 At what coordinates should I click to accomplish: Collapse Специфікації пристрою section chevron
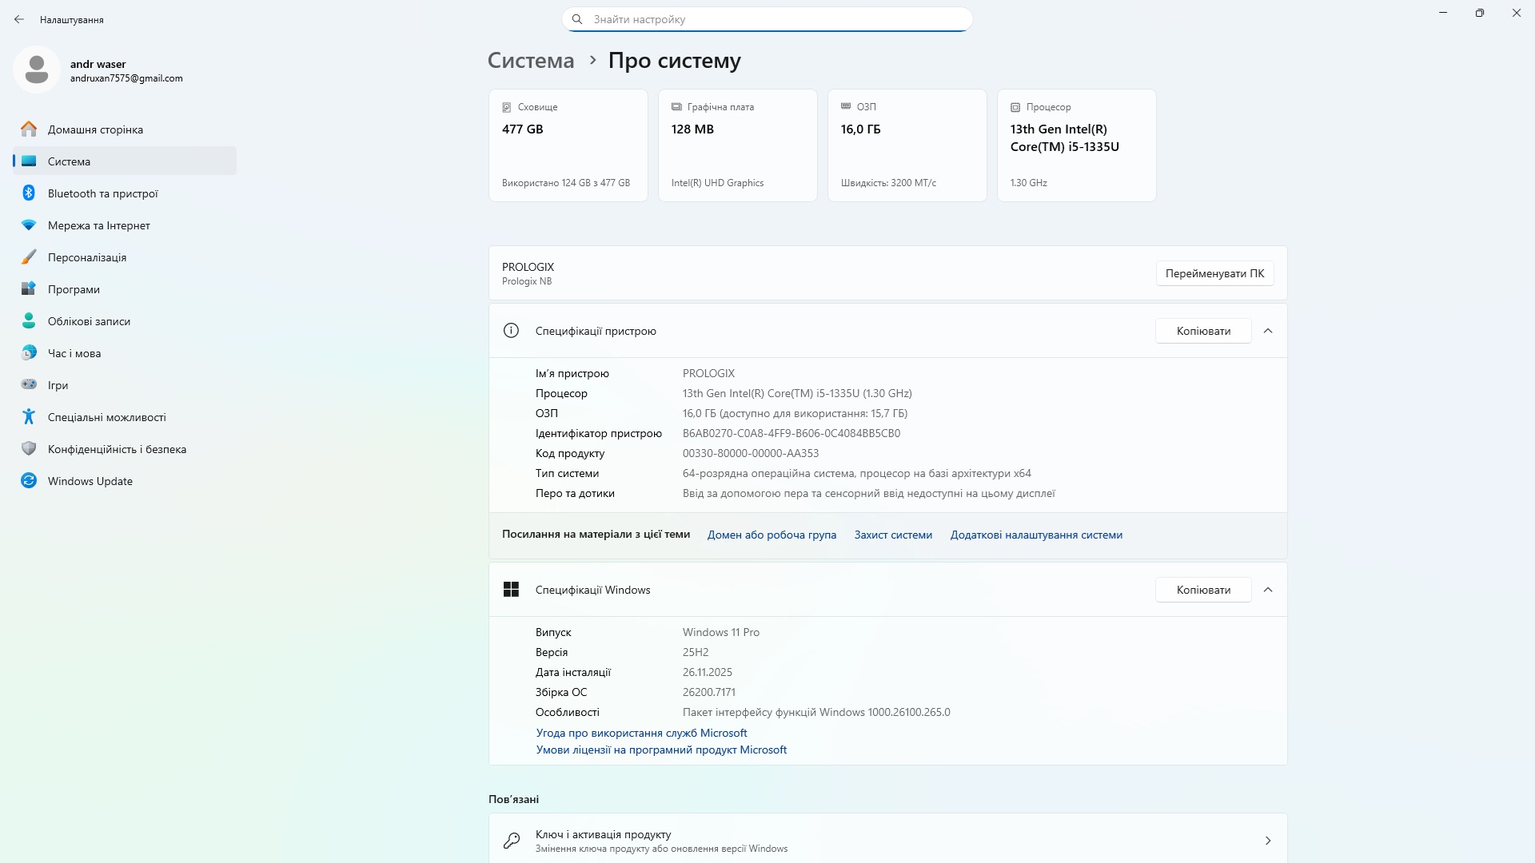1267,331
